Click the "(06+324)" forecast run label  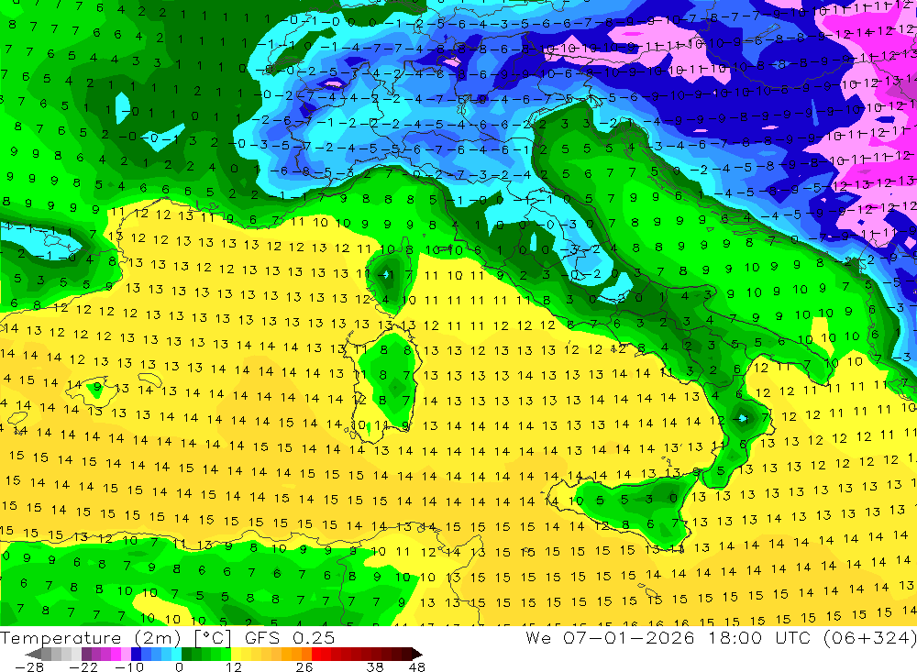[x=869, y=637]
